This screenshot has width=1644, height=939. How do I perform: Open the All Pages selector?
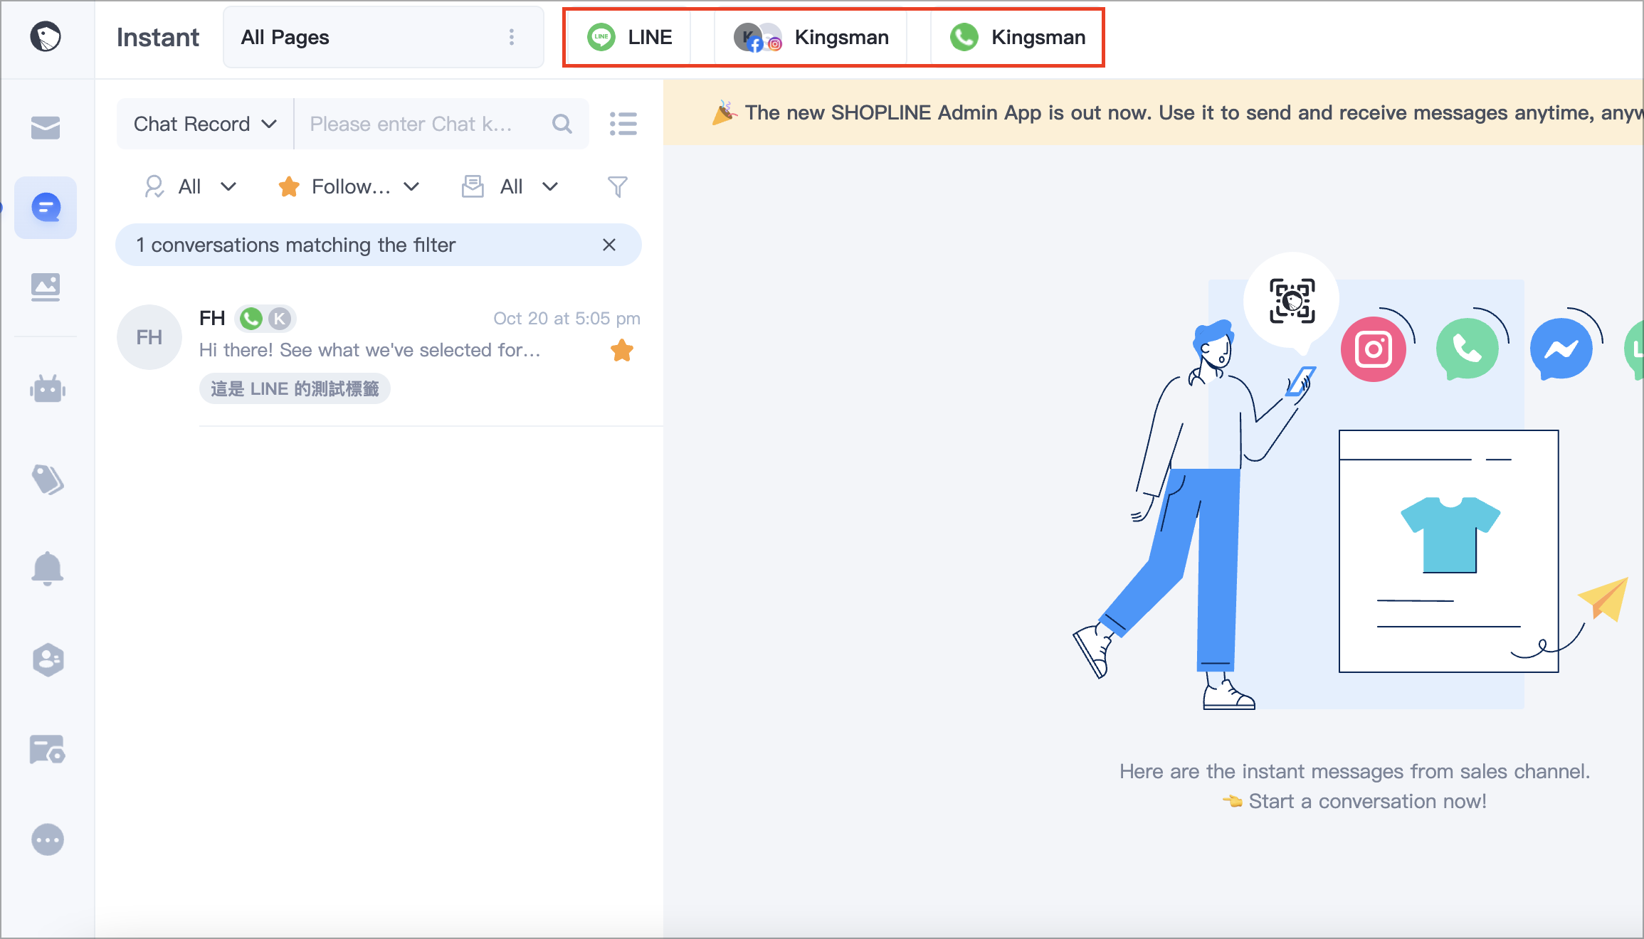pyautogui.click(x=384, y=37)
